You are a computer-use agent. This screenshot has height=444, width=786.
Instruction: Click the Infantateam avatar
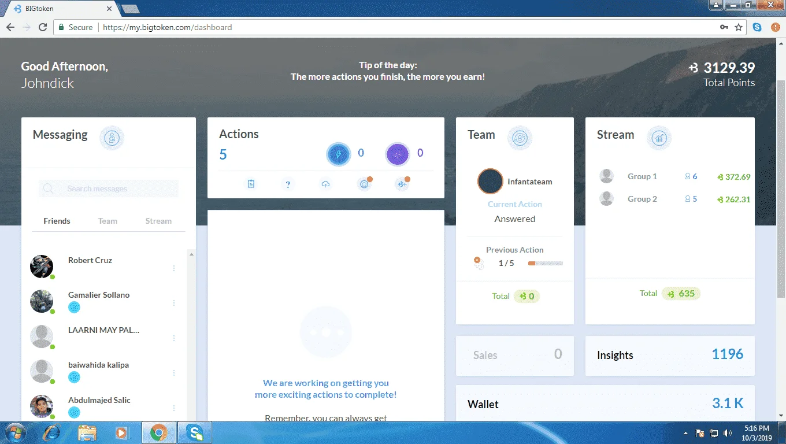490,182
